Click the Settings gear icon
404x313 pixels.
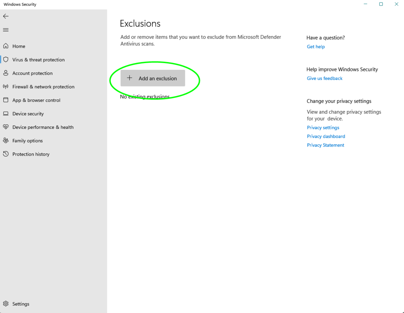[6, 304]
